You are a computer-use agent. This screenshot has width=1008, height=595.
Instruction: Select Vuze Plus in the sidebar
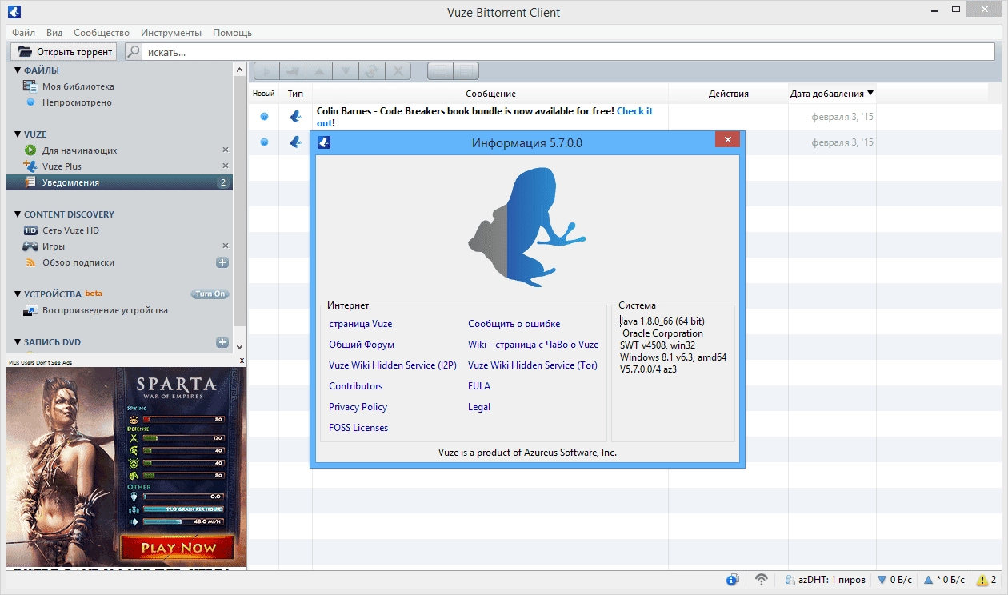119,166
